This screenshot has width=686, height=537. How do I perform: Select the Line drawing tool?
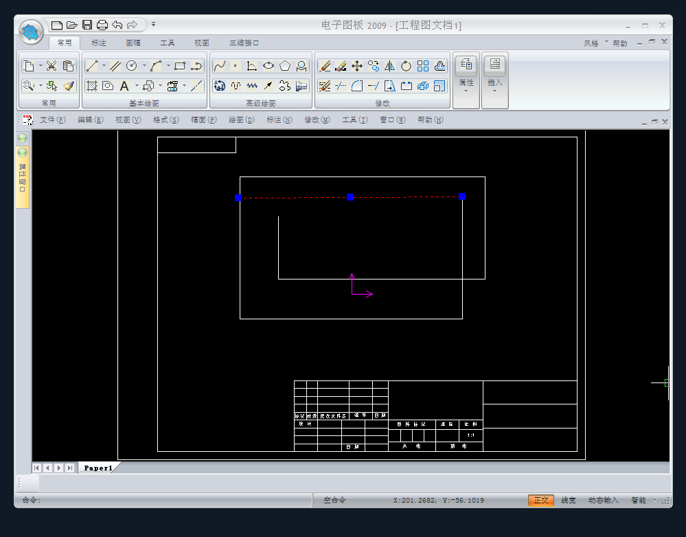point(92,66)
